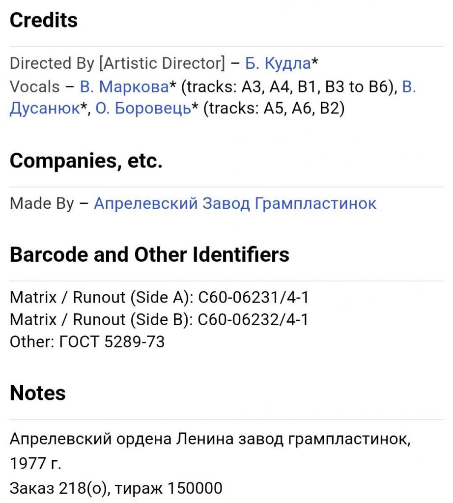Click the Заказ 218(о) тираж 150000 line

point(116,488)
